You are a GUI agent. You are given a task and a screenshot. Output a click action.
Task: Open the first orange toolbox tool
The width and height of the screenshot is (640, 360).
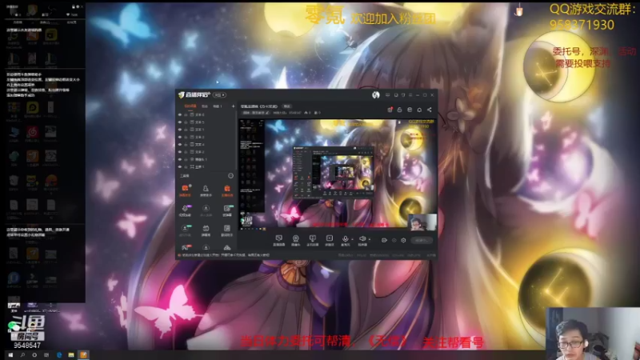[185, 190]
